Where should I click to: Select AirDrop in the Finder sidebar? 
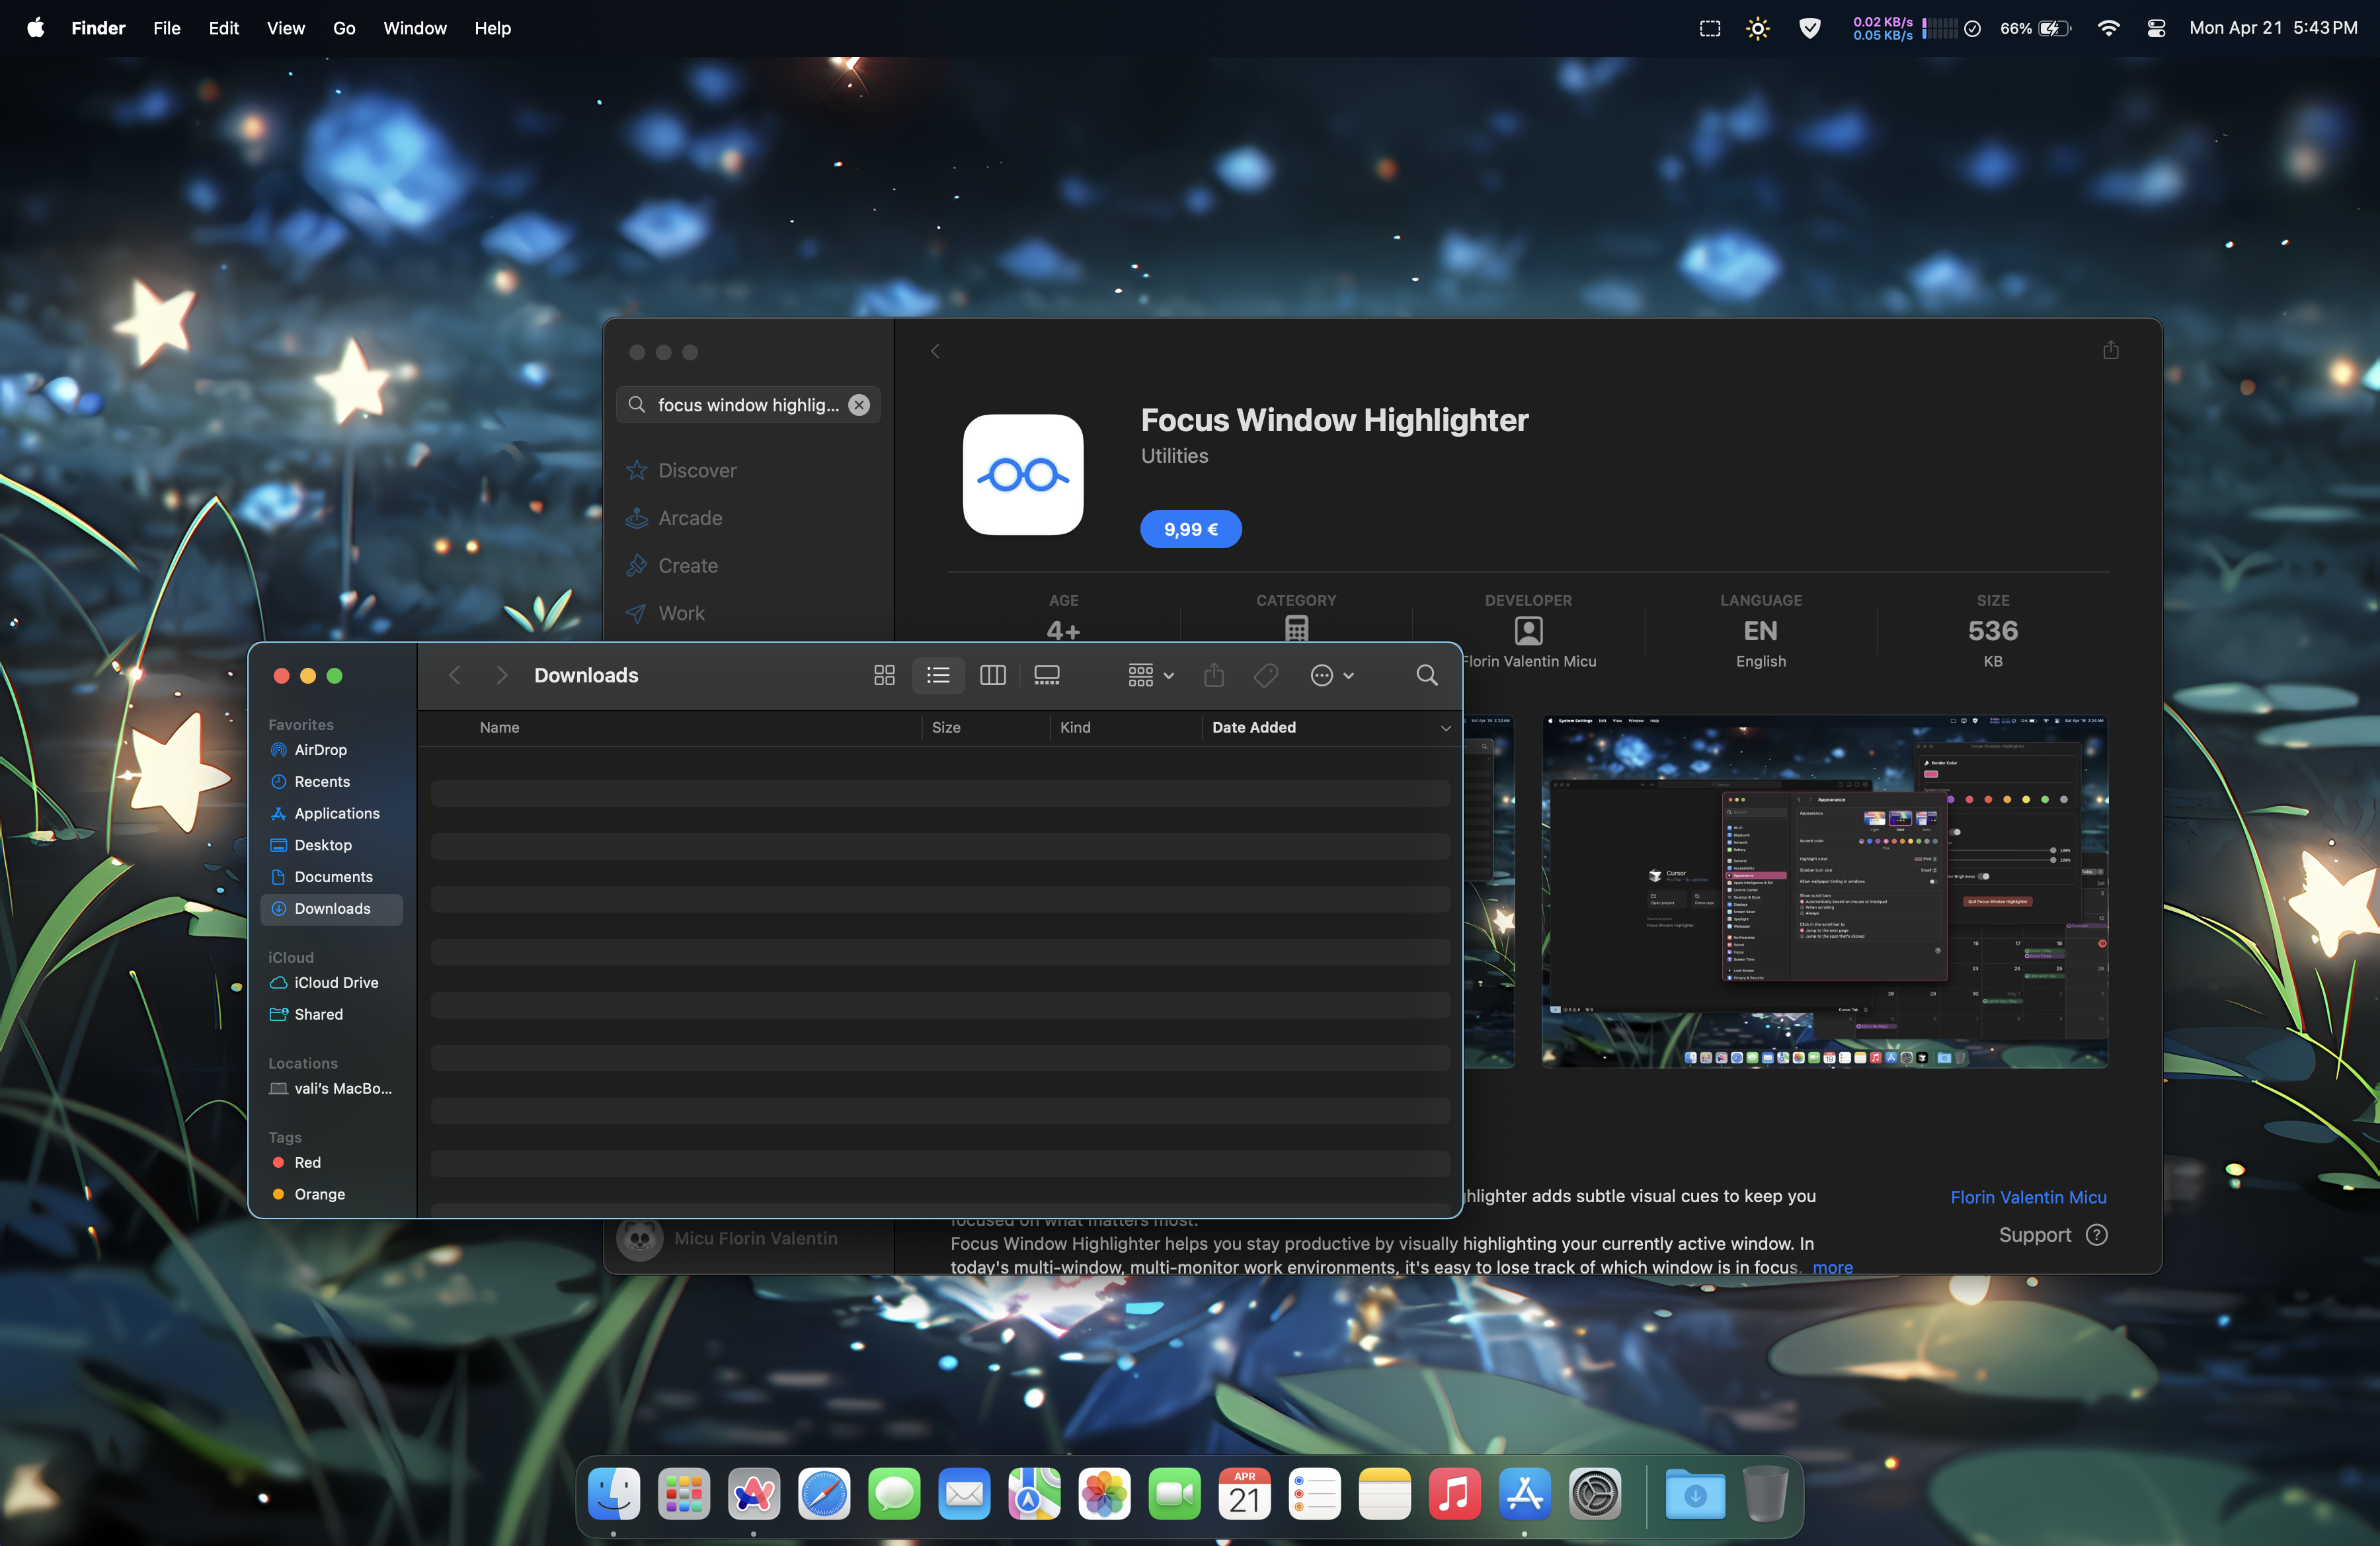332,750
